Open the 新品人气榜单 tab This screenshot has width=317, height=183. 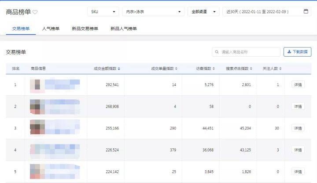click(x=123, y=29)
